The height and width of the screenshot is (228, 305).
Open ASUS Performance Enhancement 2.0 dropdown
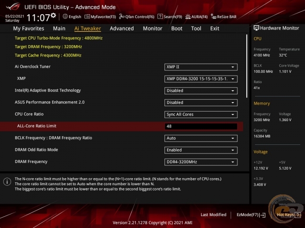201,103
